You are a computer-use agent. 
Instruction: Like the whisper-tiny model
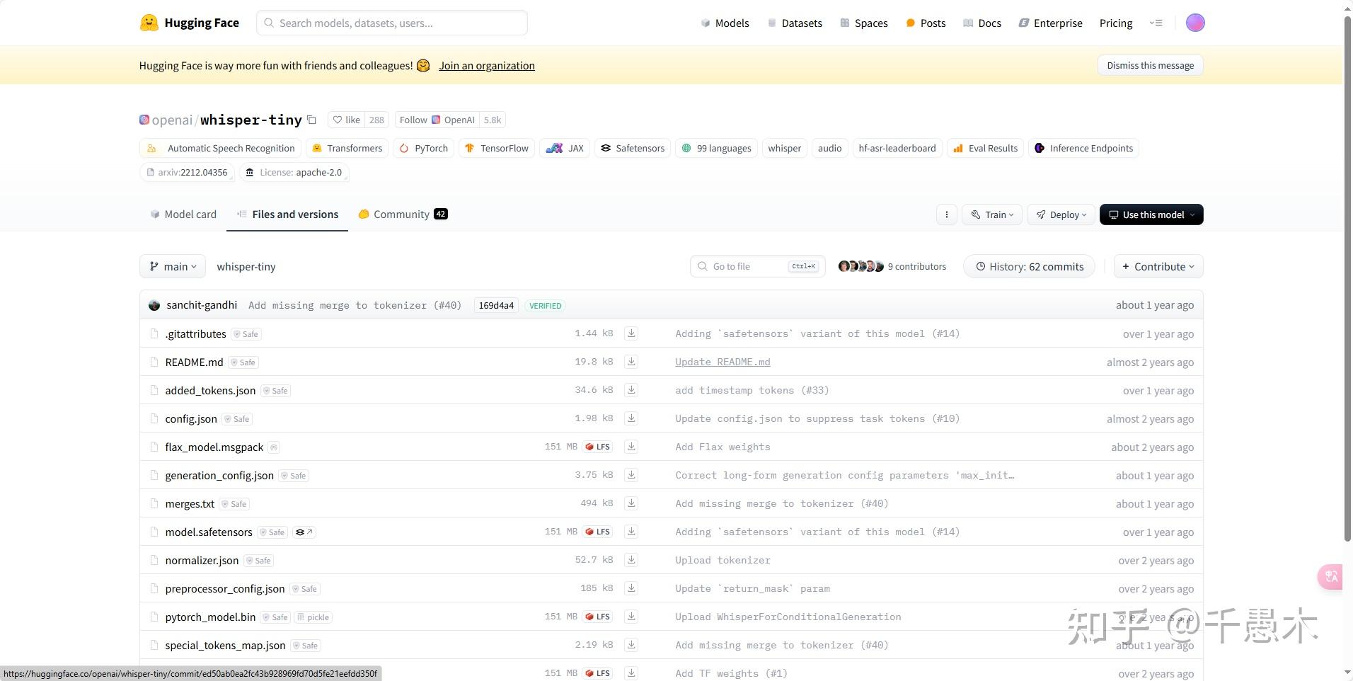coord(347,120)
